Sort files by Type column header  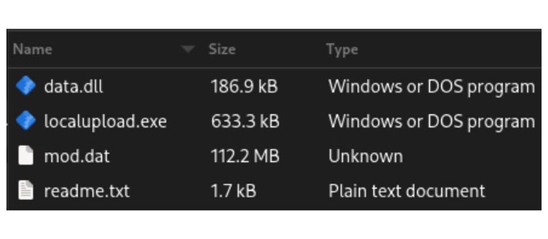point(342,50)
